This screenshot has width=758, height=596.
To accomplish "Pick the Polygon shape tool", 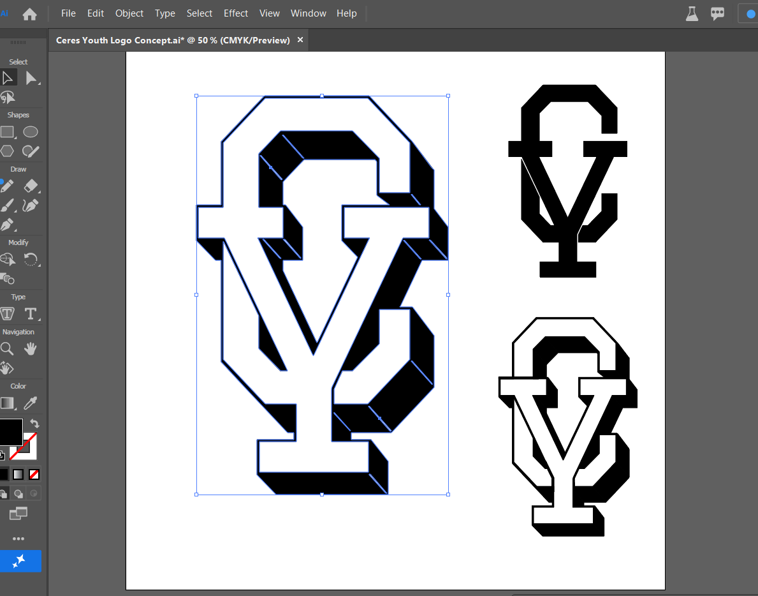I will coord(7,151).
